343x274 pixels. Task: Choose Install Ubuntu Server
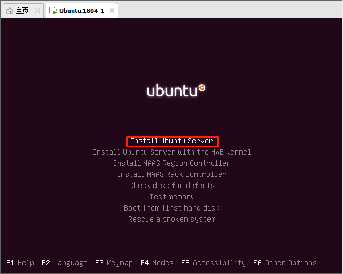[171, 141]
